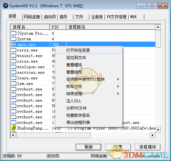The width and height of the screenshot is (171, 161).
Task: Click the green ZhuDongFang... process icon
Action: [x=14, y=128]
